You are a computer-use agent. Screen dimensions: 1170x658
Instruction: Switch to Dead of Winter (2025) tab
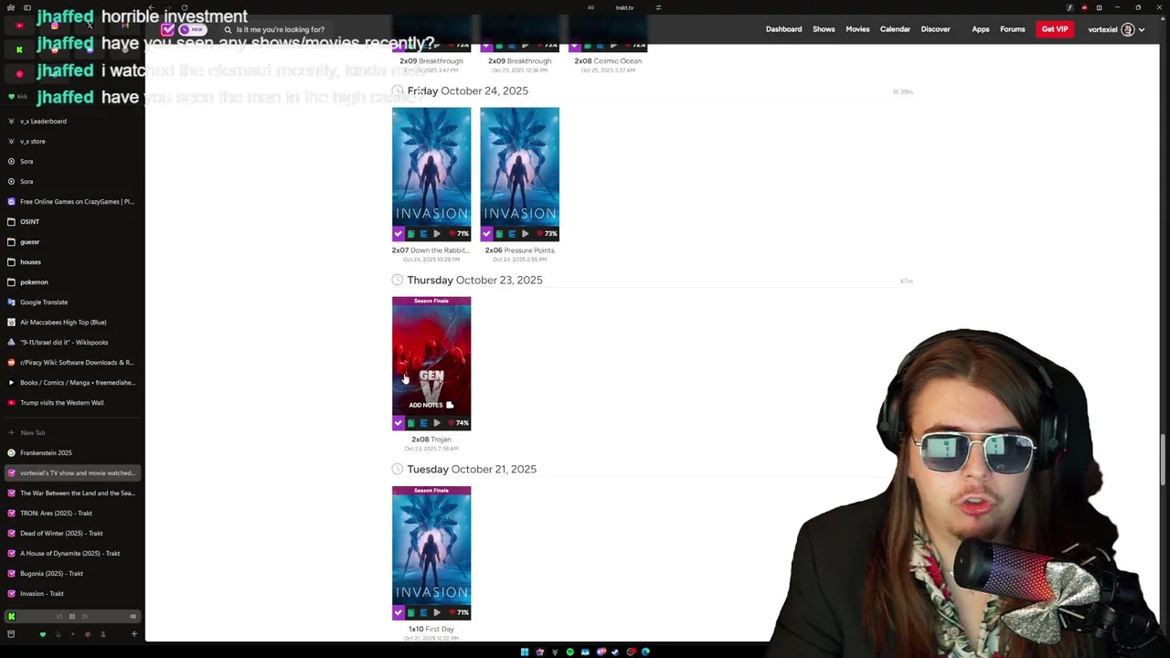pyautogui.click(x=72, y=533)
